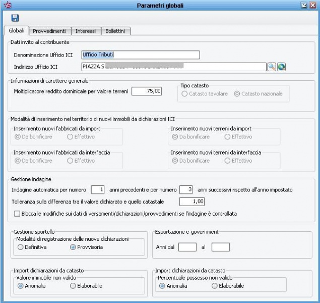The width and height of the screenshot is (320, 303).
Task: Click the anni precedenti number field
Action: click(98, 190)
